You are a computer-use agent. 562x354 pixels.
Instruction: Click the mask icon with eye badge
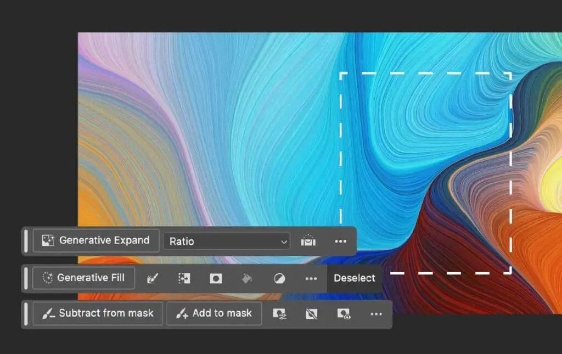coord(344,314)
